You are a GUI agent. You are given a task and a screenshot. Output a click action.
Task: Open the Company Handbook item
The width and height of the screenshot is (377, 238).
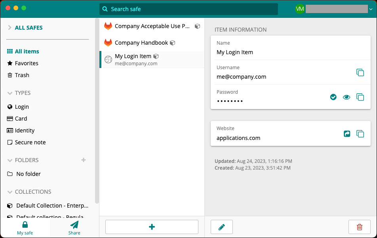coord(141,43)
